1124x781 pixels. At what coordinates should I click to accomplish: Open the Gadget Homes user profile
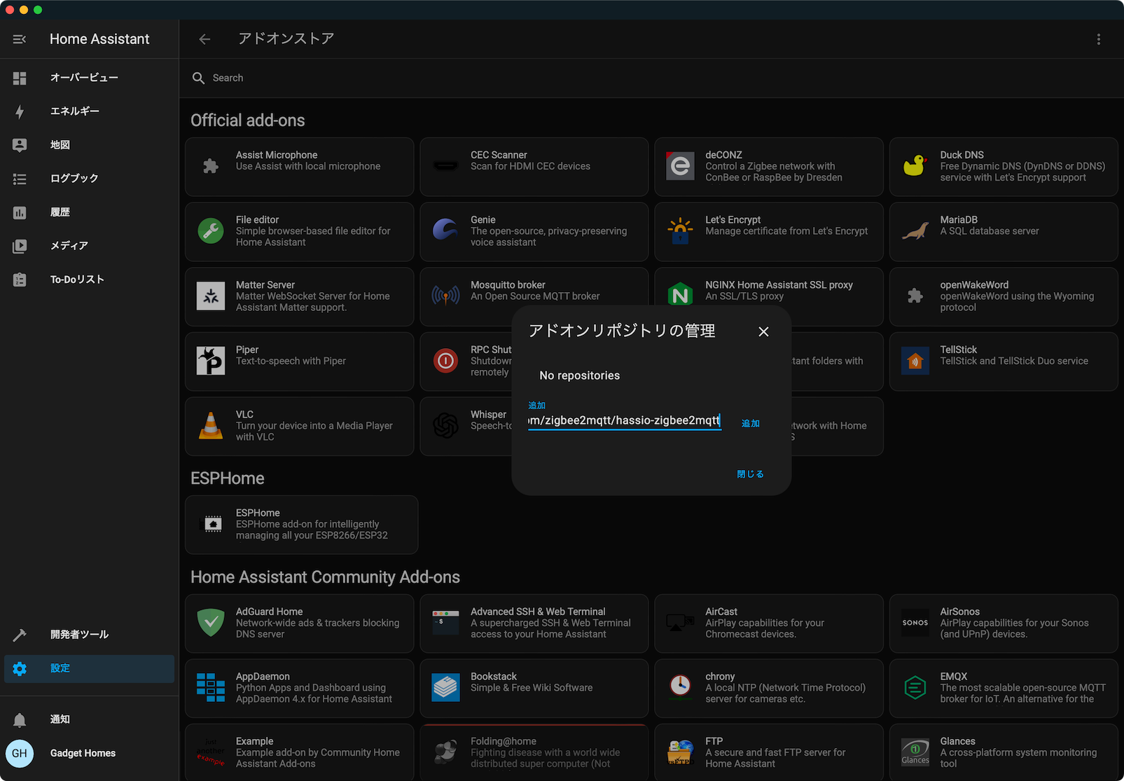[89, 754]
